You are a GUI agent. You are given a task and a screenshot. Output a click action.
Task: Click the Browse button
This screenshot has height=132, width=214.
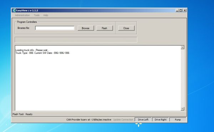point(86,28)
